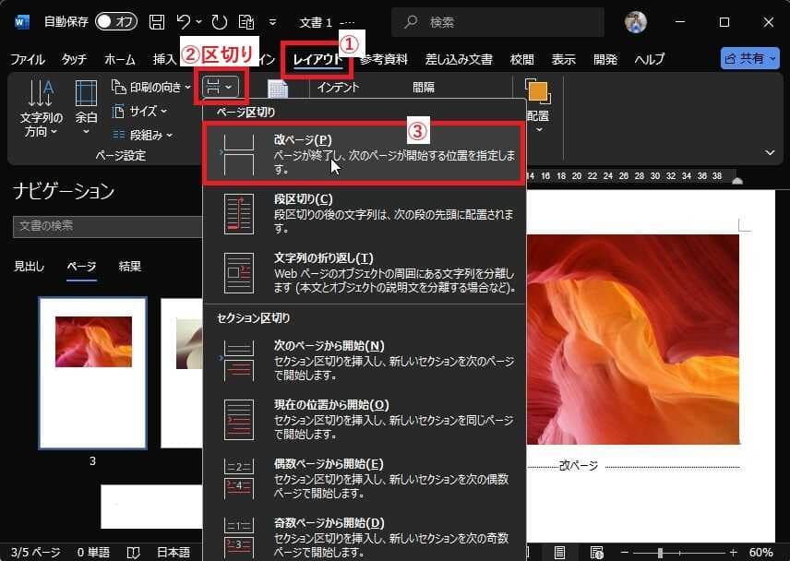This screenshot has height=561, width=790.
Task: Toggle the 自動保存 autosave switch
Action: point(115,21)
